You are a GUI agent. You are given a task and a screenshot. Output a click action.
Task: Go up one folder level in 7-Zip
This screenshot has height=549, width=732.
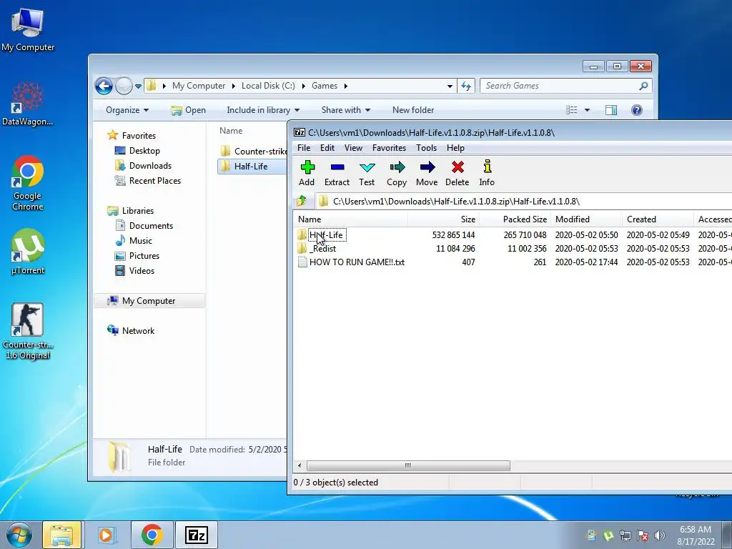pyautogui.click(x=302, y=201)
